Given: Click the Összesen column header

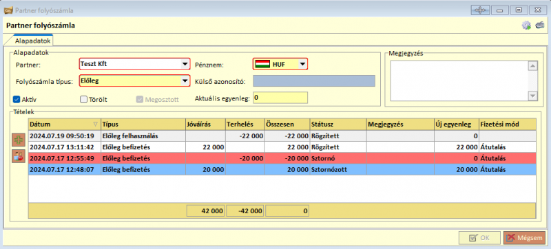Looking at the screenshot, I should pos(287,124).
